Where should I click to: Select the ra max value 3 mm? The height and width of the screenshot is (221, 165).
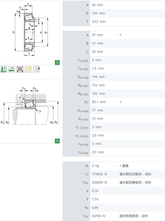(96, 144)
